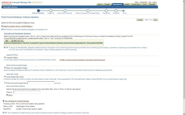
Task: Click the Created On column header
Action: tap(34, 43)
